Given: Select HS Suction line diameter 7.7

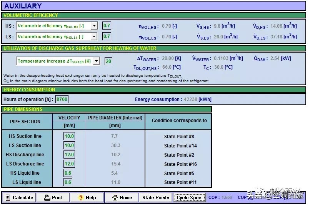Looking at the screenshot, I should (114, 136).
